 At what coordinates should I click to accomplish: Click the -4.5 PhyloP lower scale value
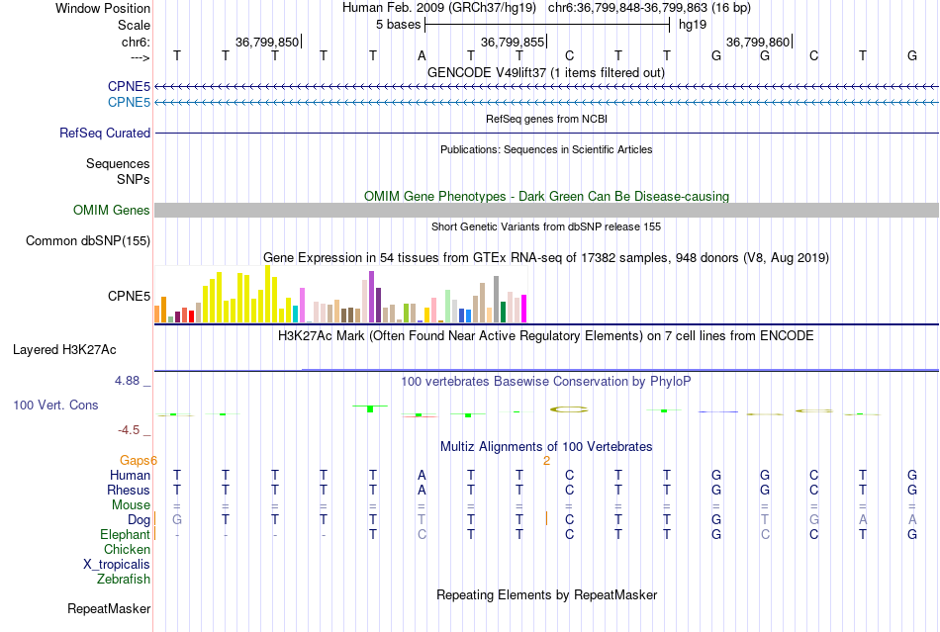click(129, 430)
